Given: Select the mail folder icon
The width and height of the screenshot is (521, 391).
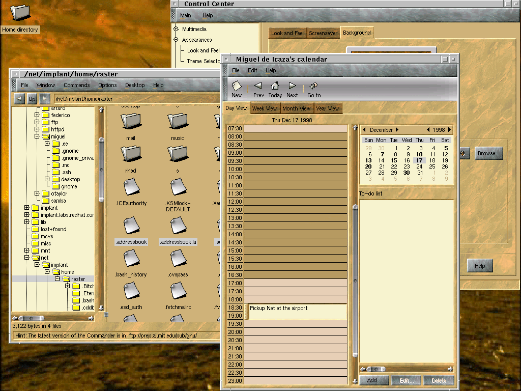Looking at the screenshot, I should point(131,121).
